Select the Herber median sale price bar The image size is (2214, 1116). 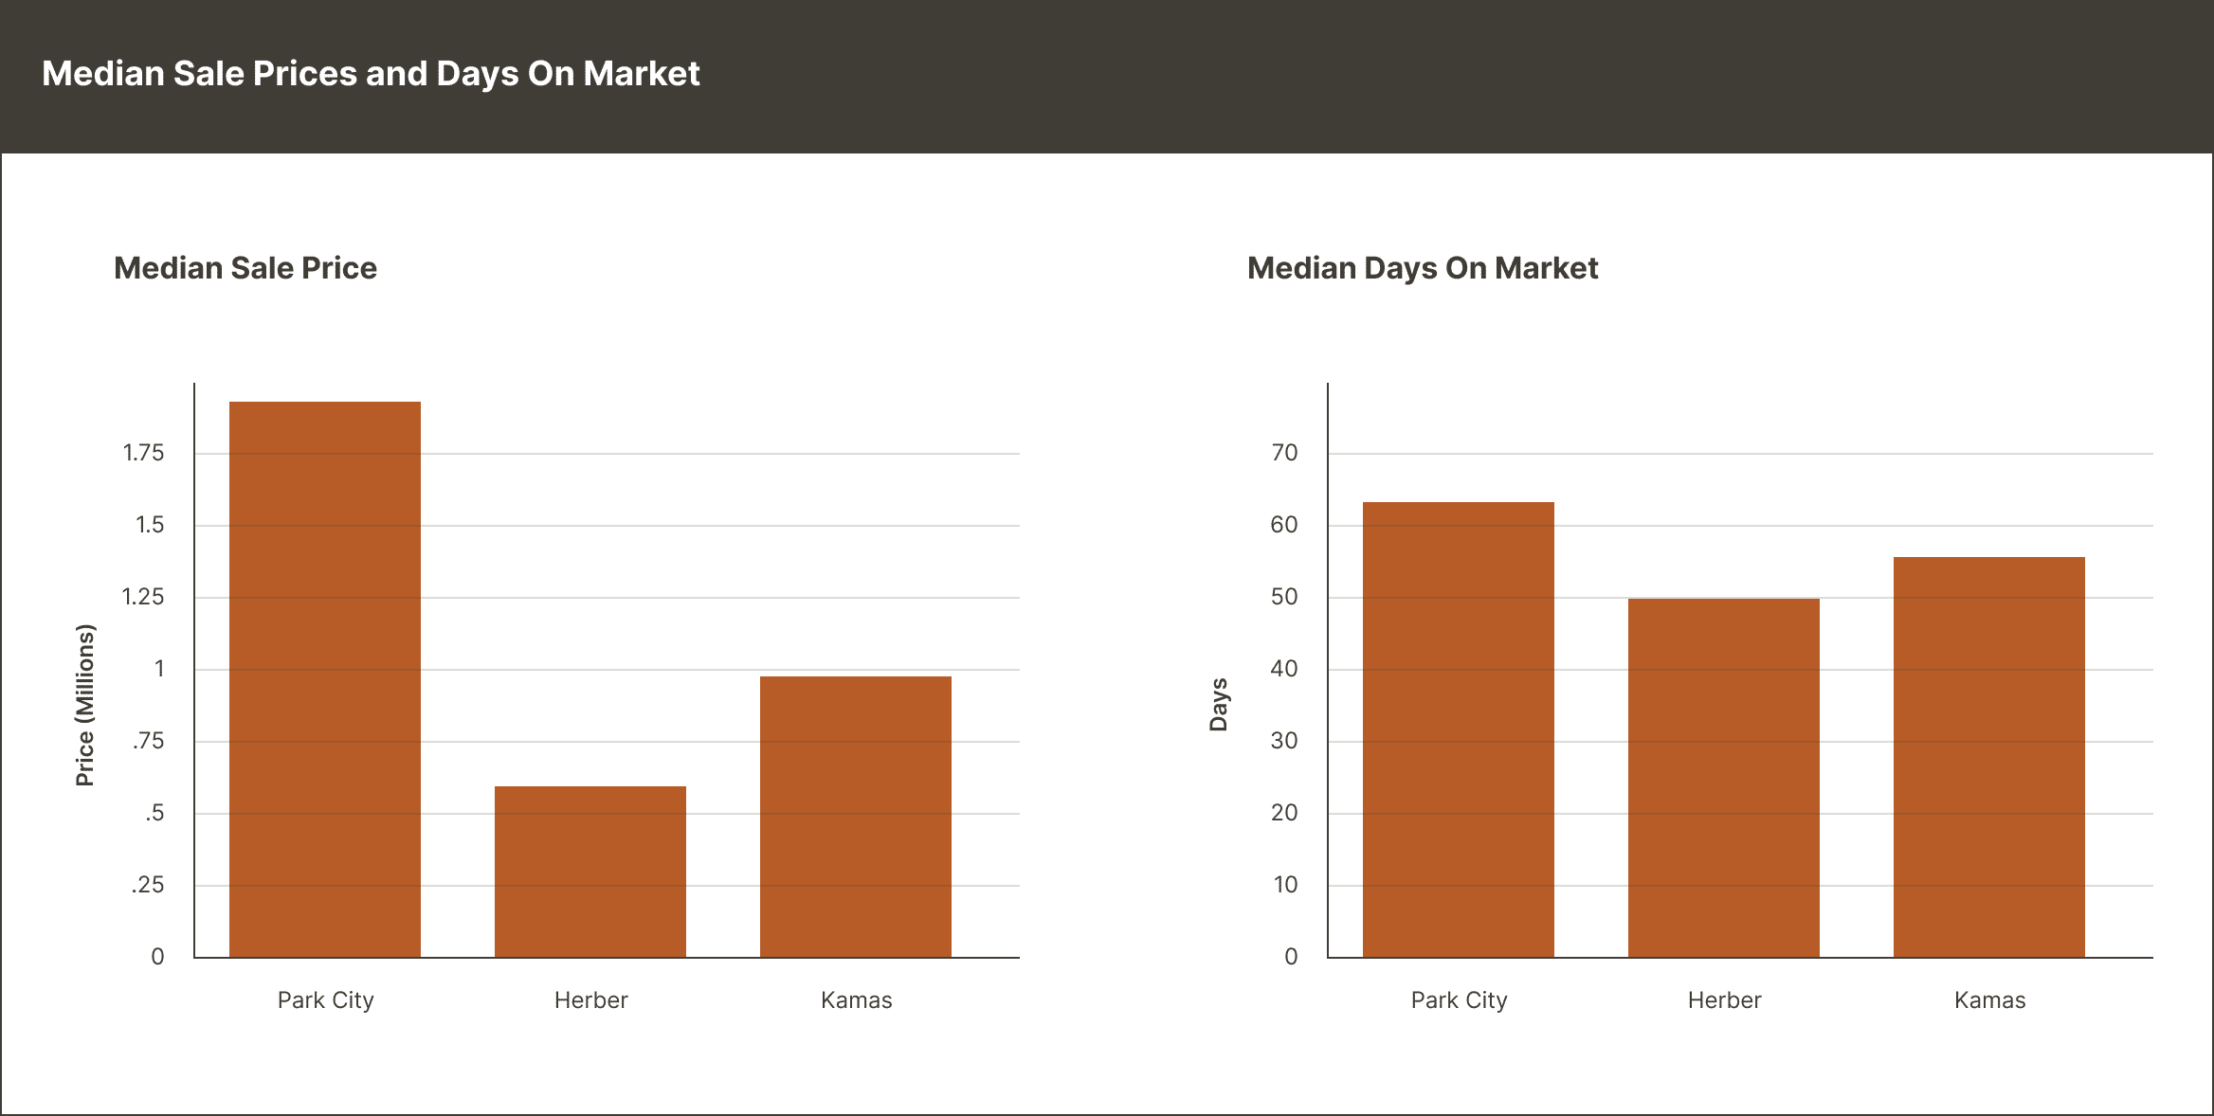[x=590, y=872]
